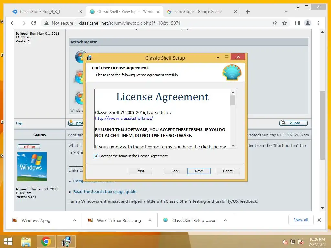This screenshot has width=331, height=248.
Task: Click the quote button on forum post
Action: coord(294,123)
